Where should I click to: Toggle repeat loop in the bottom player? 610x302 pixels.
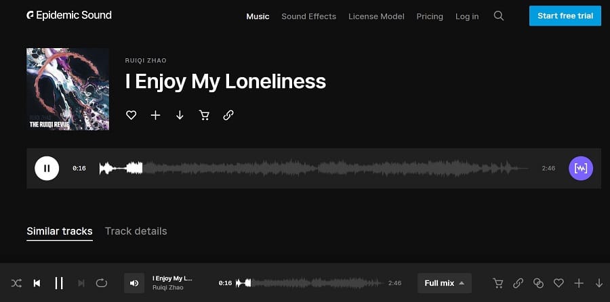click(102, 283)
